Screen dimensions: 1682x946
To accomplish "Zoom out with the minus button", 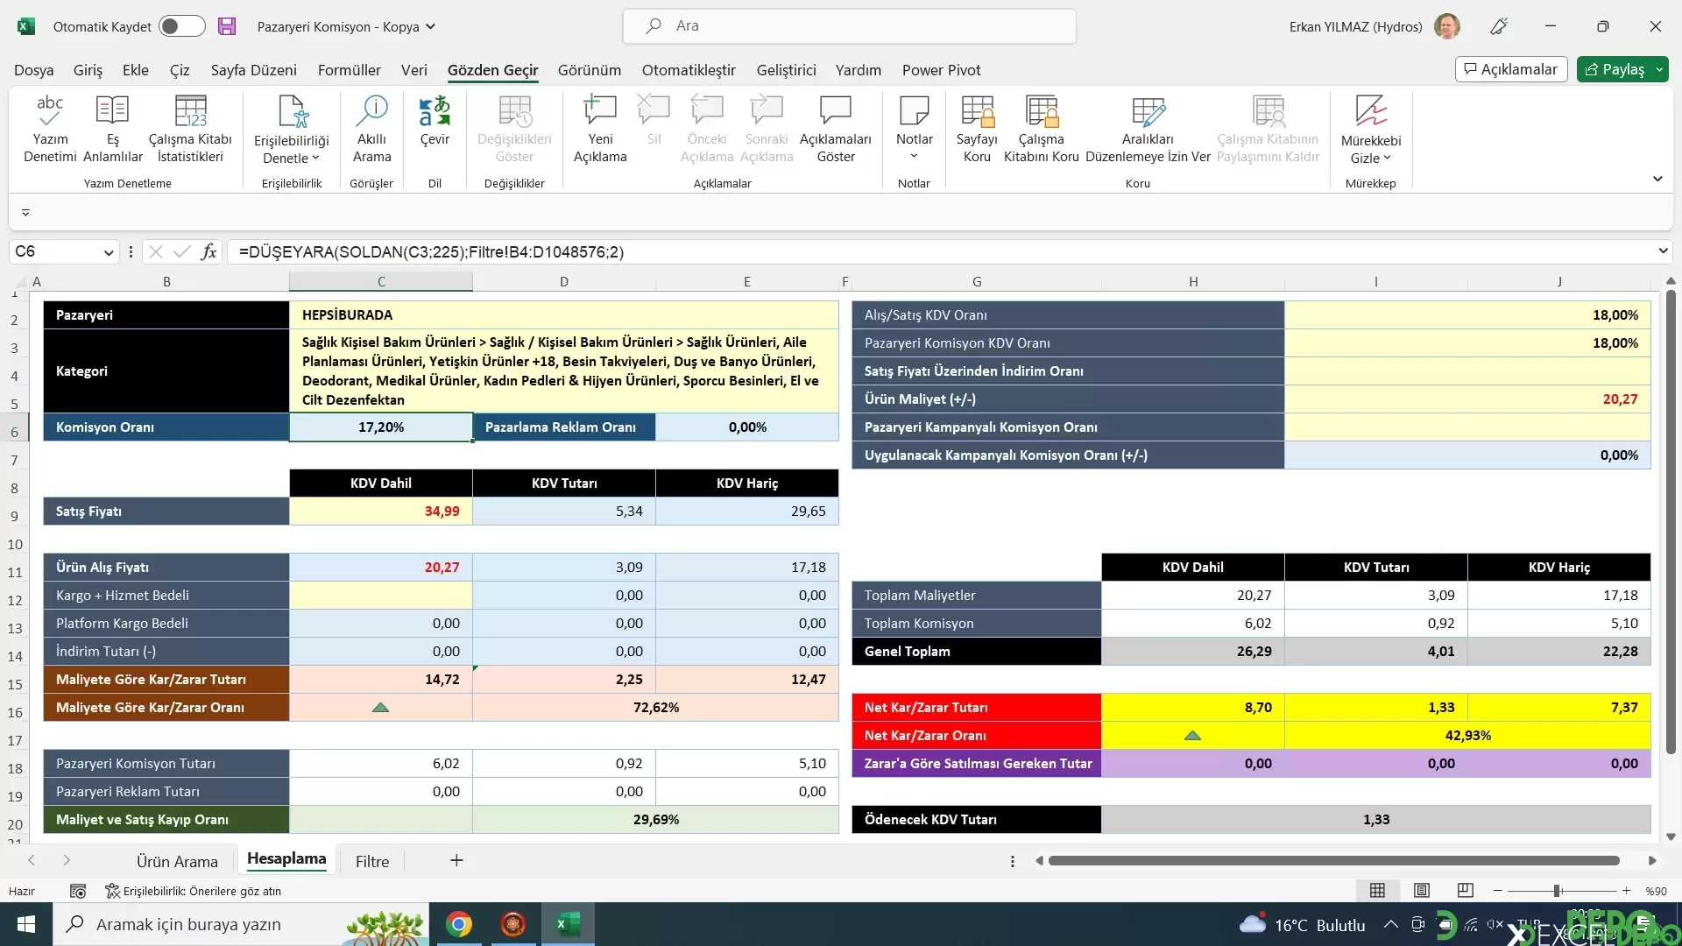I will [1497, 891].
